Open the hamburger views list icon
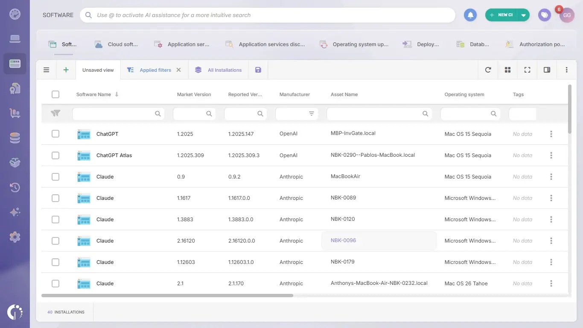 46,70
